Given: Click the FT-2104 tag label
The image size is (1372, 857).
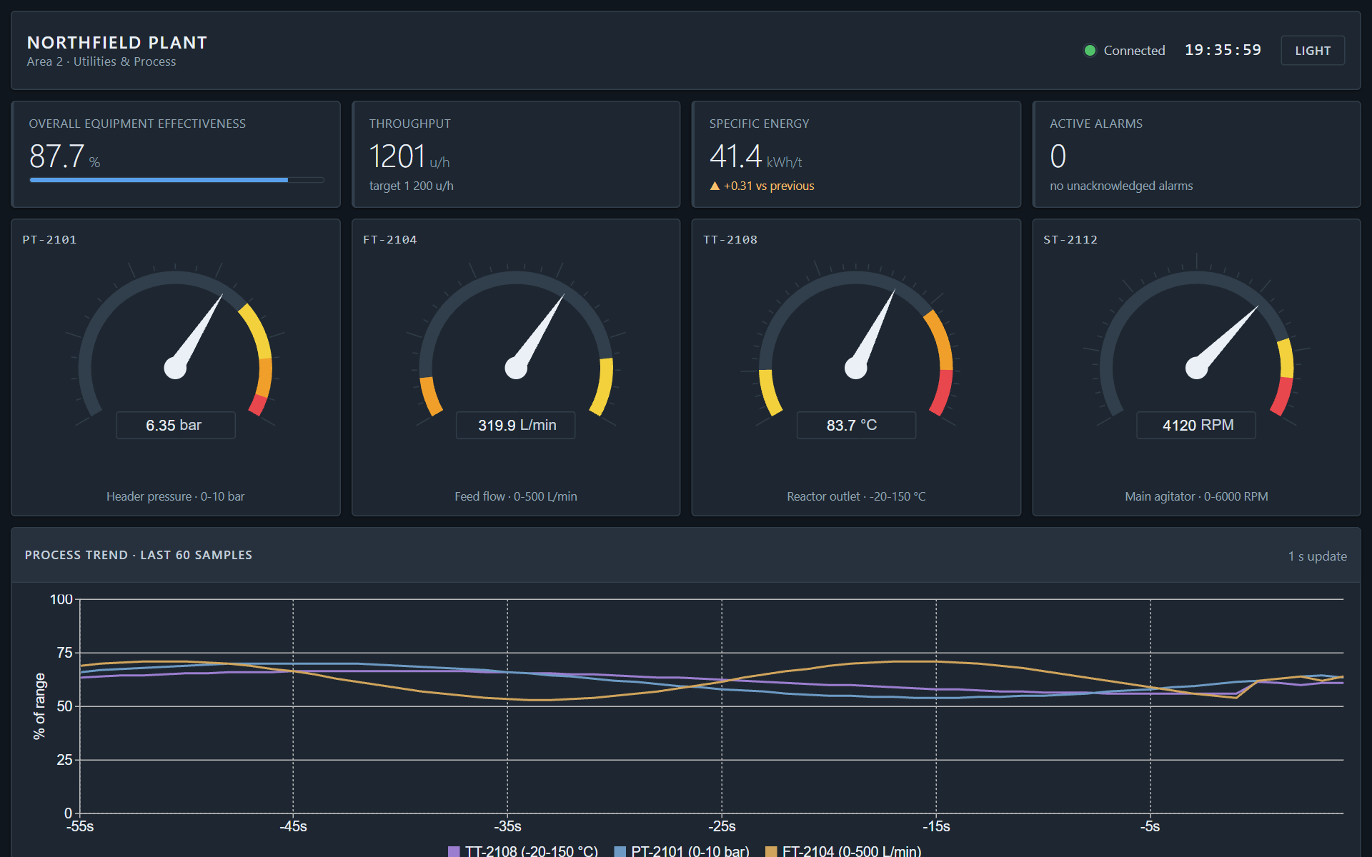Looking at the screenshot, I should [x=390, y=240].
